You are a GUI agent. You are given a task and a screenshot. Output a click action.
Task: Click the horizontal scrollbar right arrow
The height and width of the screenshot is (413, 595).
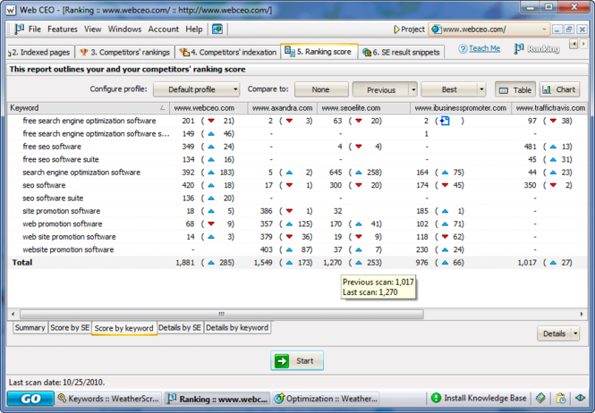coord(582,314)
